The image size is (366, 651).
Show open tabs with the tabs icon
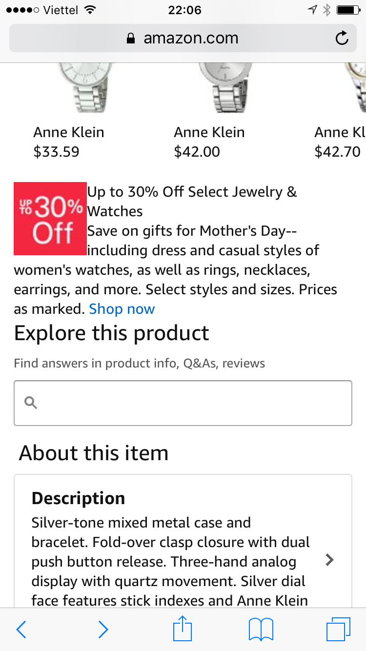click(338, 630)
